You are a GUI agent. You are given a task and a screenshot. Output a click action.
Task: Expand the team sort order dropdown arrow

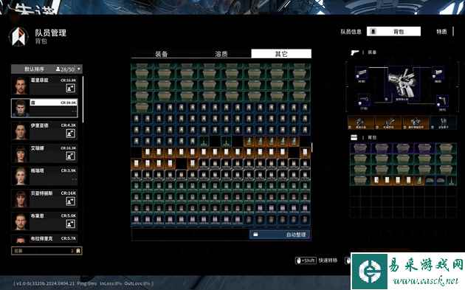tap(78, 69)
